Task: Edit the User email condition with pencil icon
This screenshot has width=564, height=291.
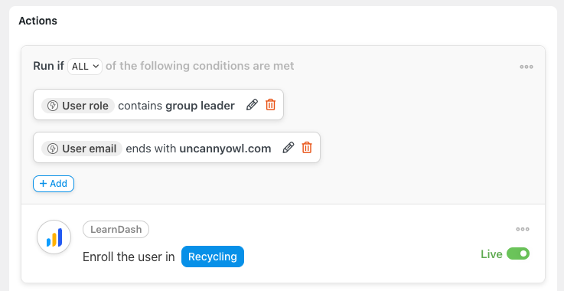Action: click(x=289, y=148)
